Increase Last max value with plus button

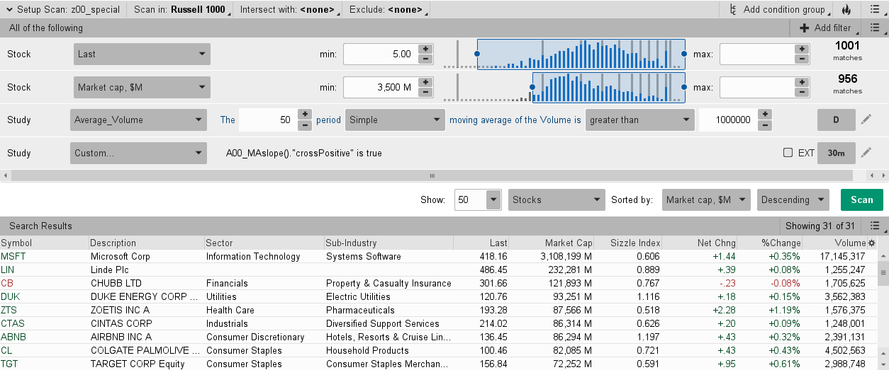click(802, 49)
